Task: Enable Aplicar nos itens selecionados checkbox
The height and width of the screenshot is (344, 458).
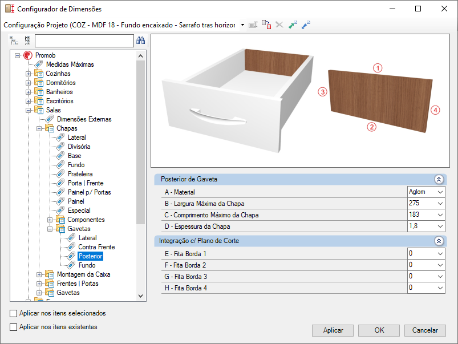Action: [x=14, y=313]
